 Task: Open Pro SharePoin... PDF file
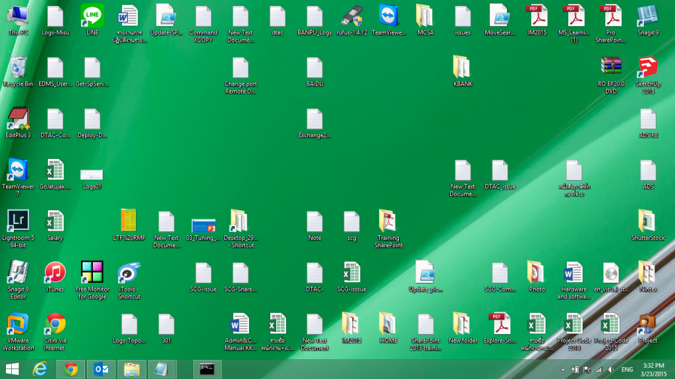tap(611, 24)
